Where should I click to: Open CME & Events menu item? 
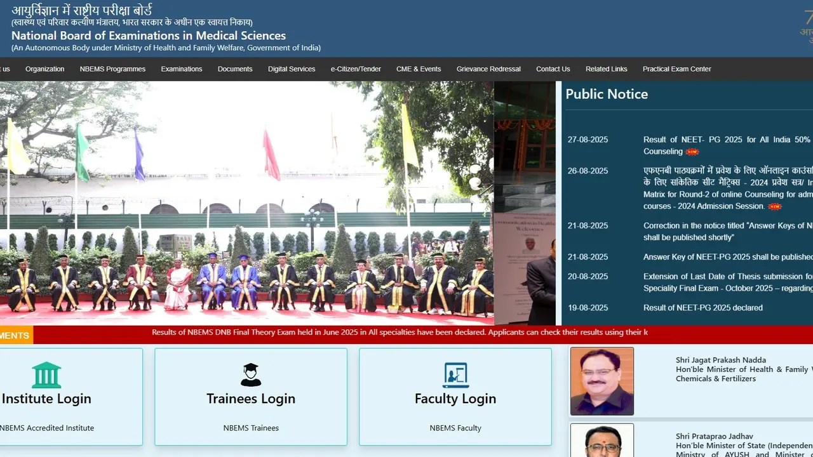(x=419, y=69)
